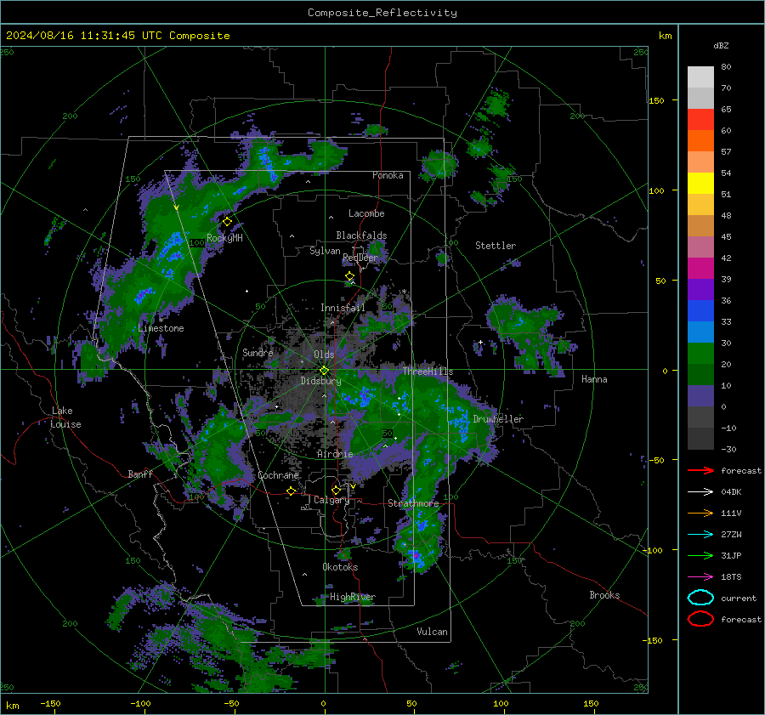Screen dimensions: 765x715
Task: Click the 80 dBZ color swatch
Action: click(700, 77)
